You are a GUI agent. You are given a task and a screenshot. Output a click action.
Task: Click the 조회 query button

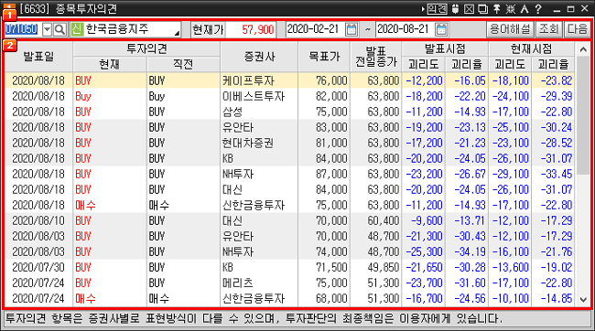(548, 29)
